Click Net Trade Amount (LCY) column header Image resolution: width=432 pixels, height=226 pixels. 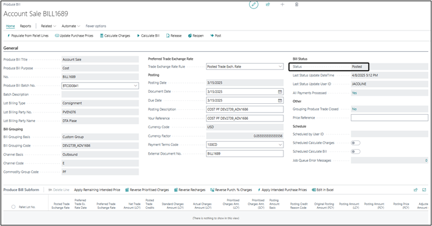(x=132, y=206)
